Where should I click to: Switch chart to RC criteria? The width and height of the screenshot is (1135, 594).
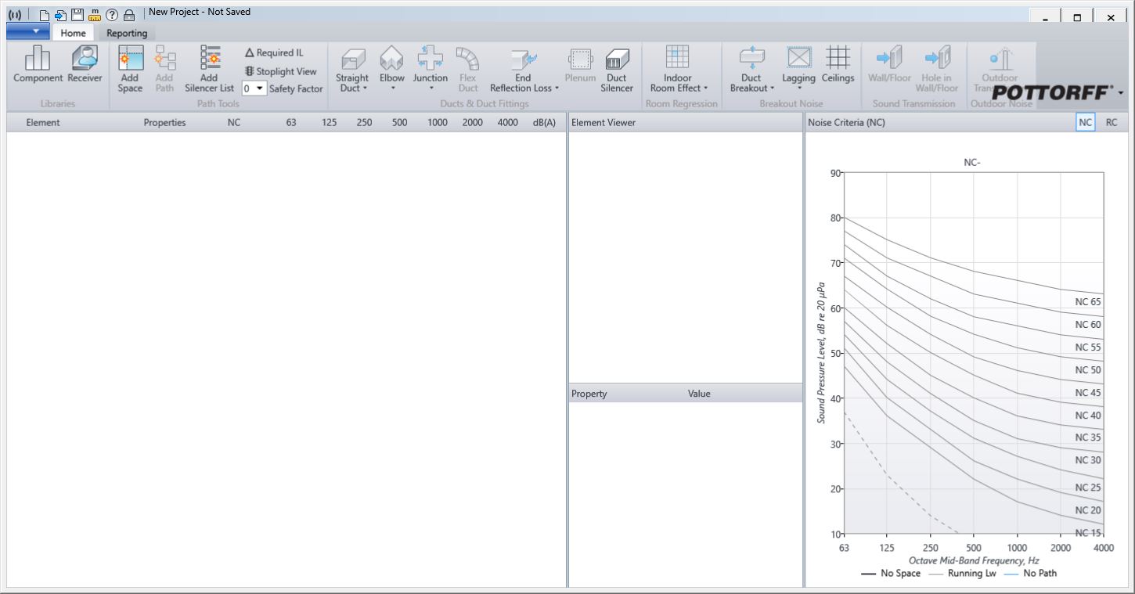tap(1112, 122)
